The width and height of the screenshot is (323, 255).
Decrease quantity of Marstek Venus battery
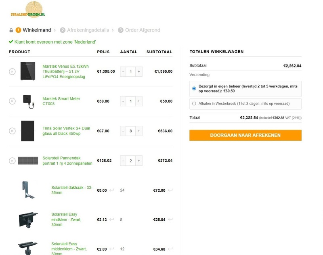(123, 72)
